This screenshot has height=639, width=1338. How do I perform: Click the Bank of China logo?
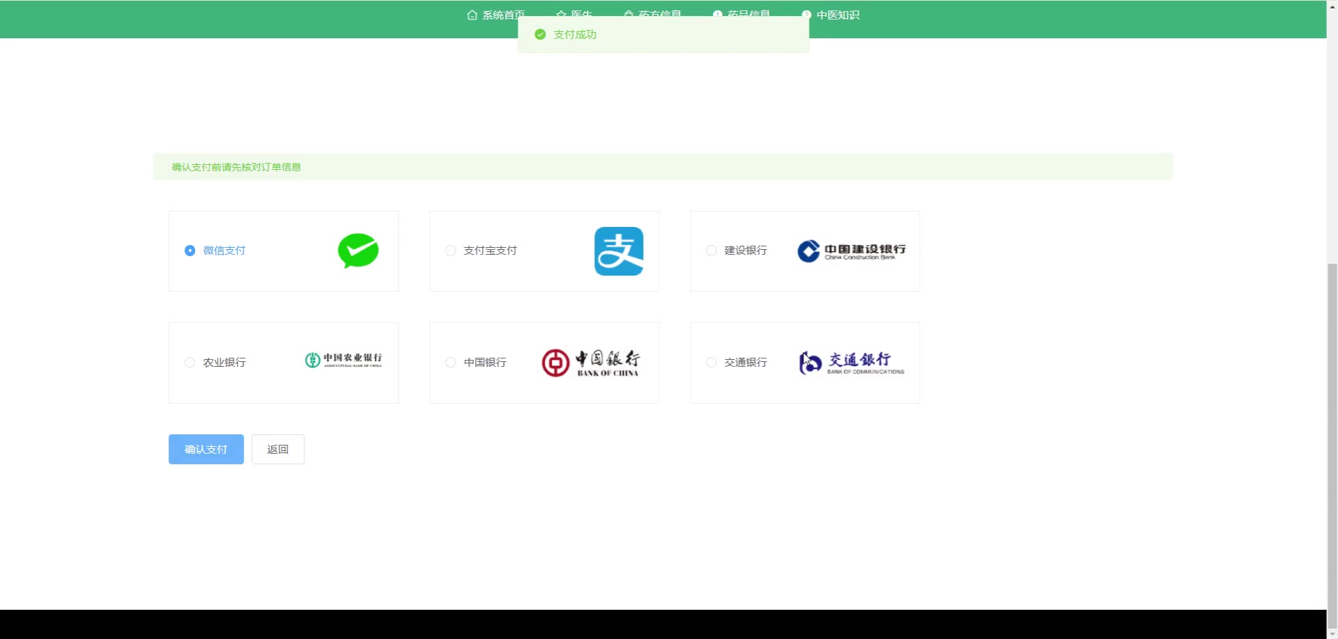pyautogui.click(x=591, y=363)
